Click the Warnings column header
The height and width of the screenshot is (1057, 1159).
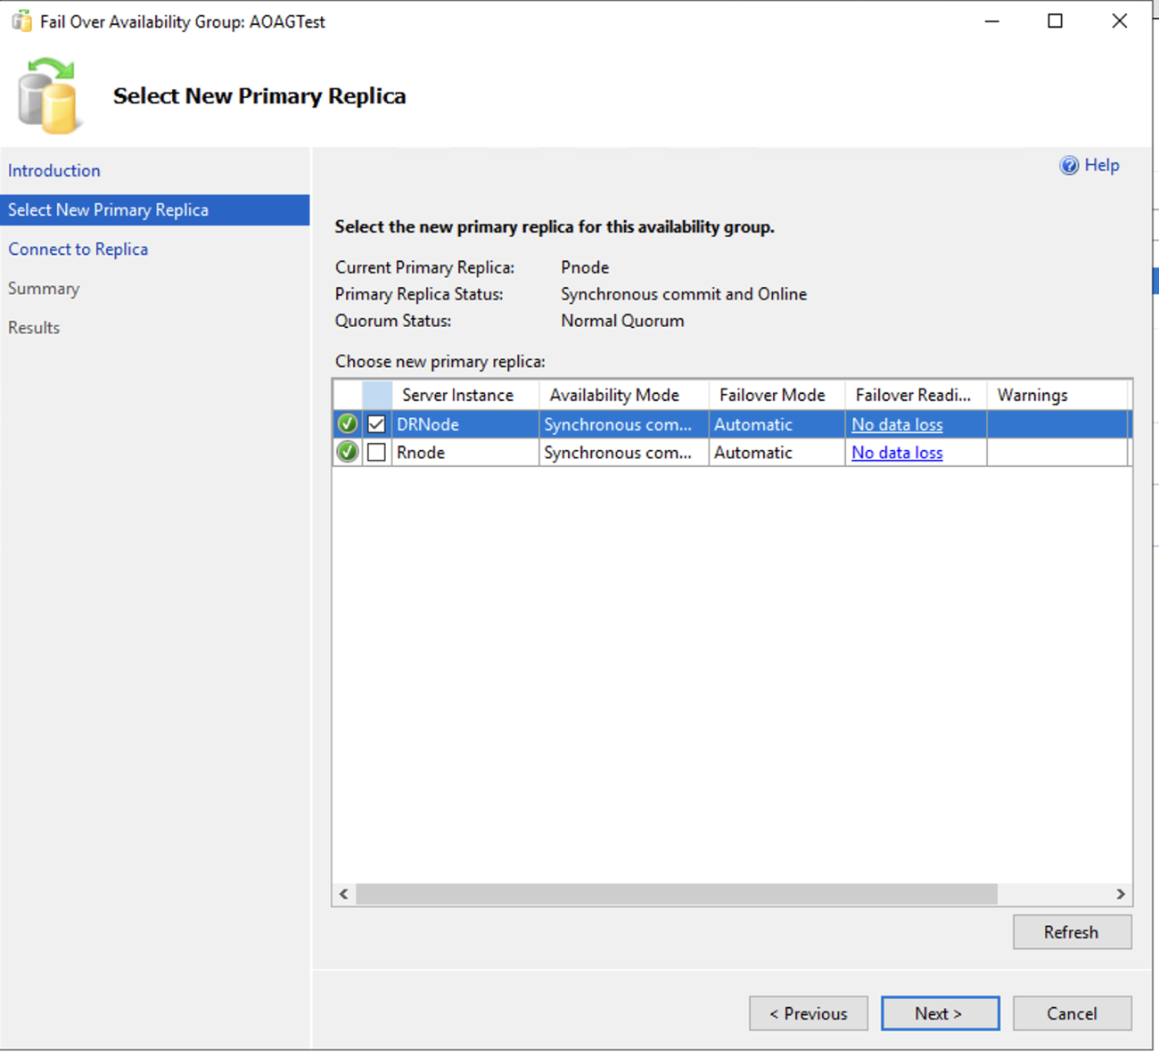1032,394
